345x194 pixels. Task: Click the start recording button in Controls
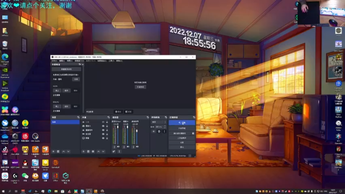click(182, 128)
